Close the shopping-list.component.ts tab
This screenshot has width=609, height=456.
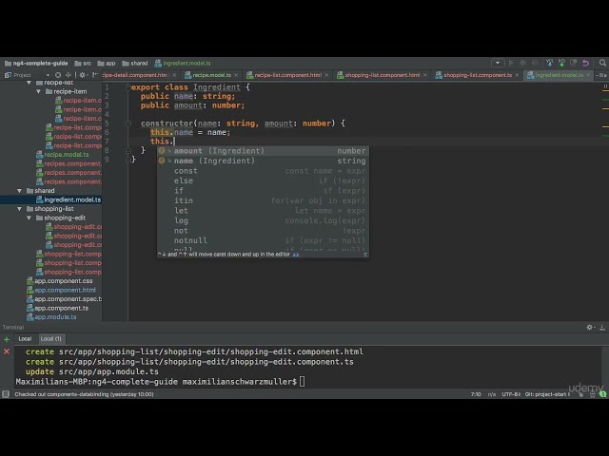tap(517, 75)
